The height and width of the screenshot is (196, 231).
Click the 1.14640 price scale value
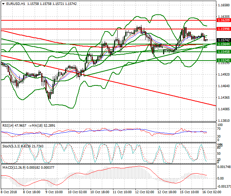pos(224,86)
